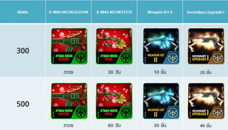Select the Weapon Kit II column header

160,12
